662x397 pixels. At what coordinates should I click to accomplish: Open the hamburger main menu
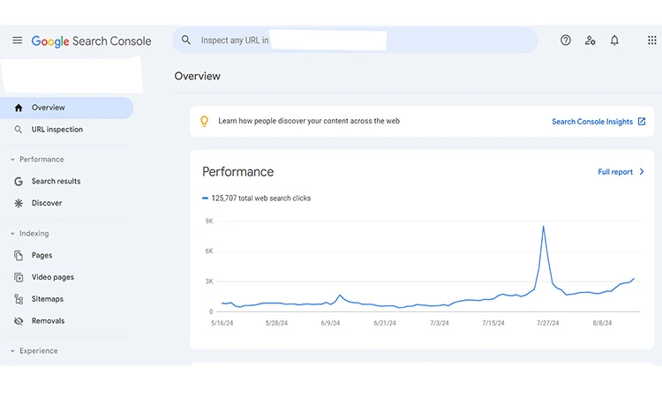tap(18, 41)
